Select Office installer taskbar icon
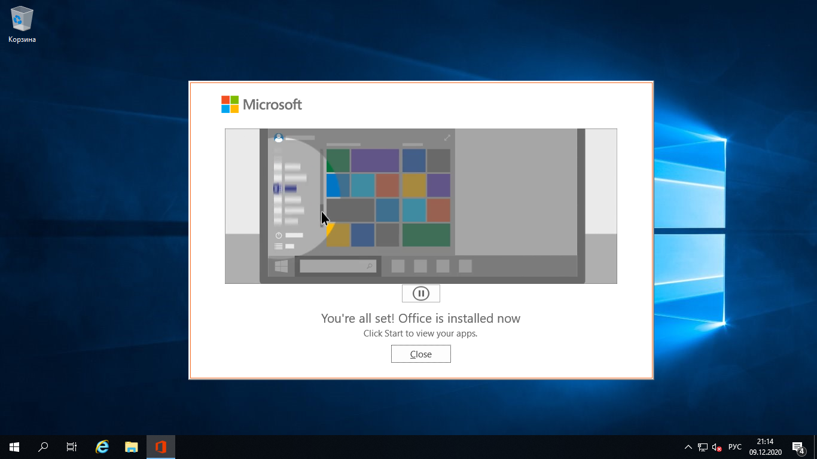The width and height of the screenshot is (817, 459). tap(160, 446)
